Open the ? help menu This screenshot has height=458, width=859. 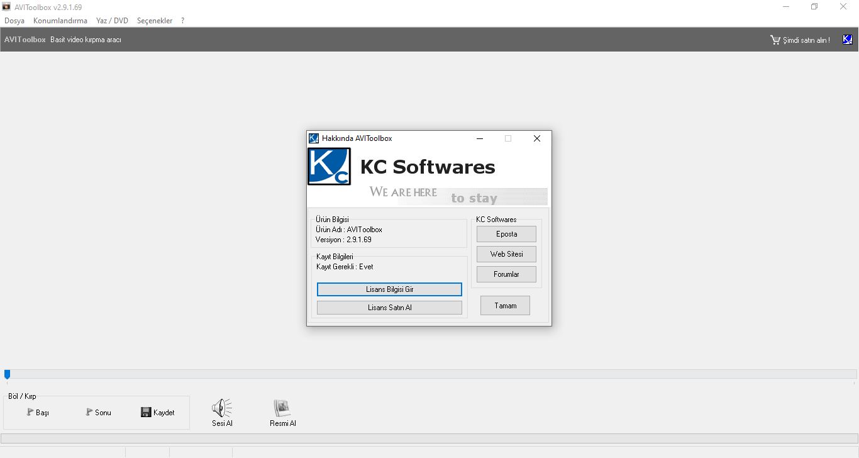[x=182, y=21]
